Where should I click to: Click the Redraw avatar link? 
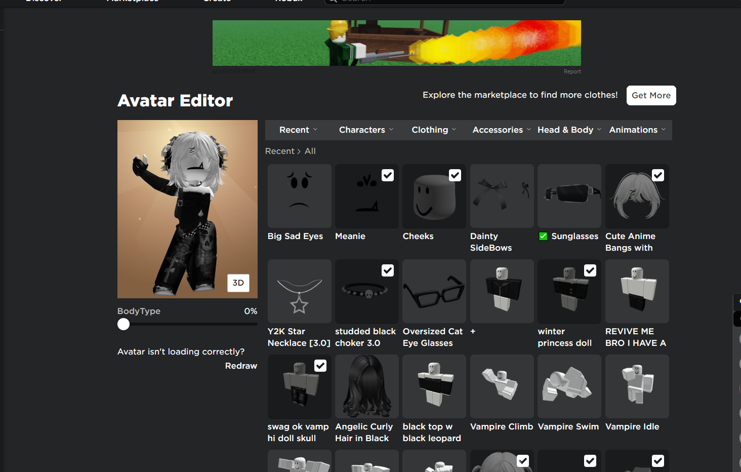click(x=241, y=366)
